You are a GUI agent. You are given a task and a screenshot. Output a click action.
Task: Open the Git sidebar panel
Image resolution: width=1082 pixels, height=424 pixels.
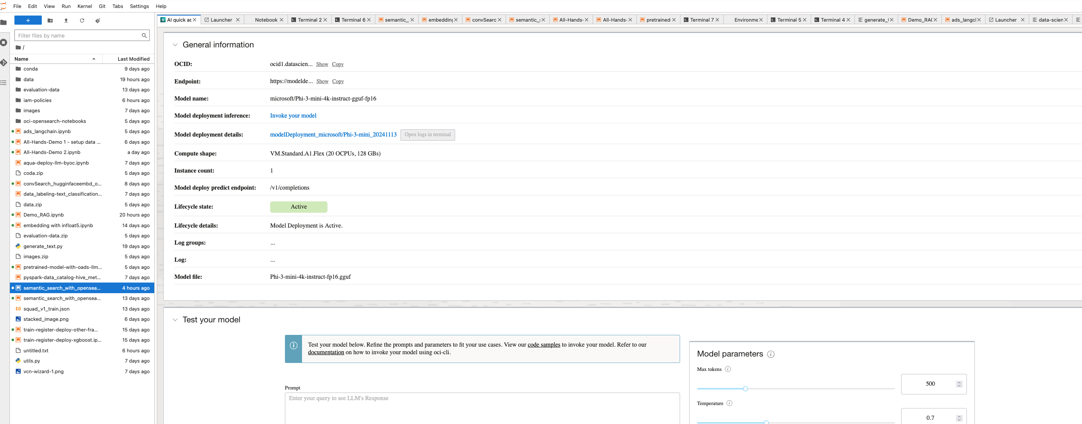(x=4, y=63)
